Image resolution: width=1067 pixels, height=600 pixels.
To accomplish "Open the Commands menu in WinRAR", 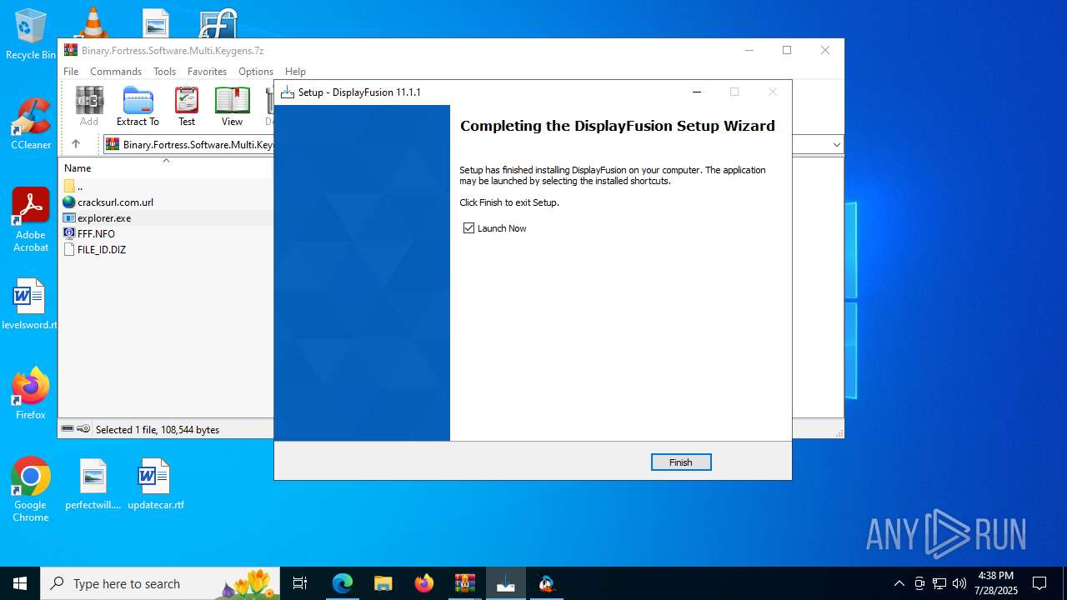I will click(116, 72).
